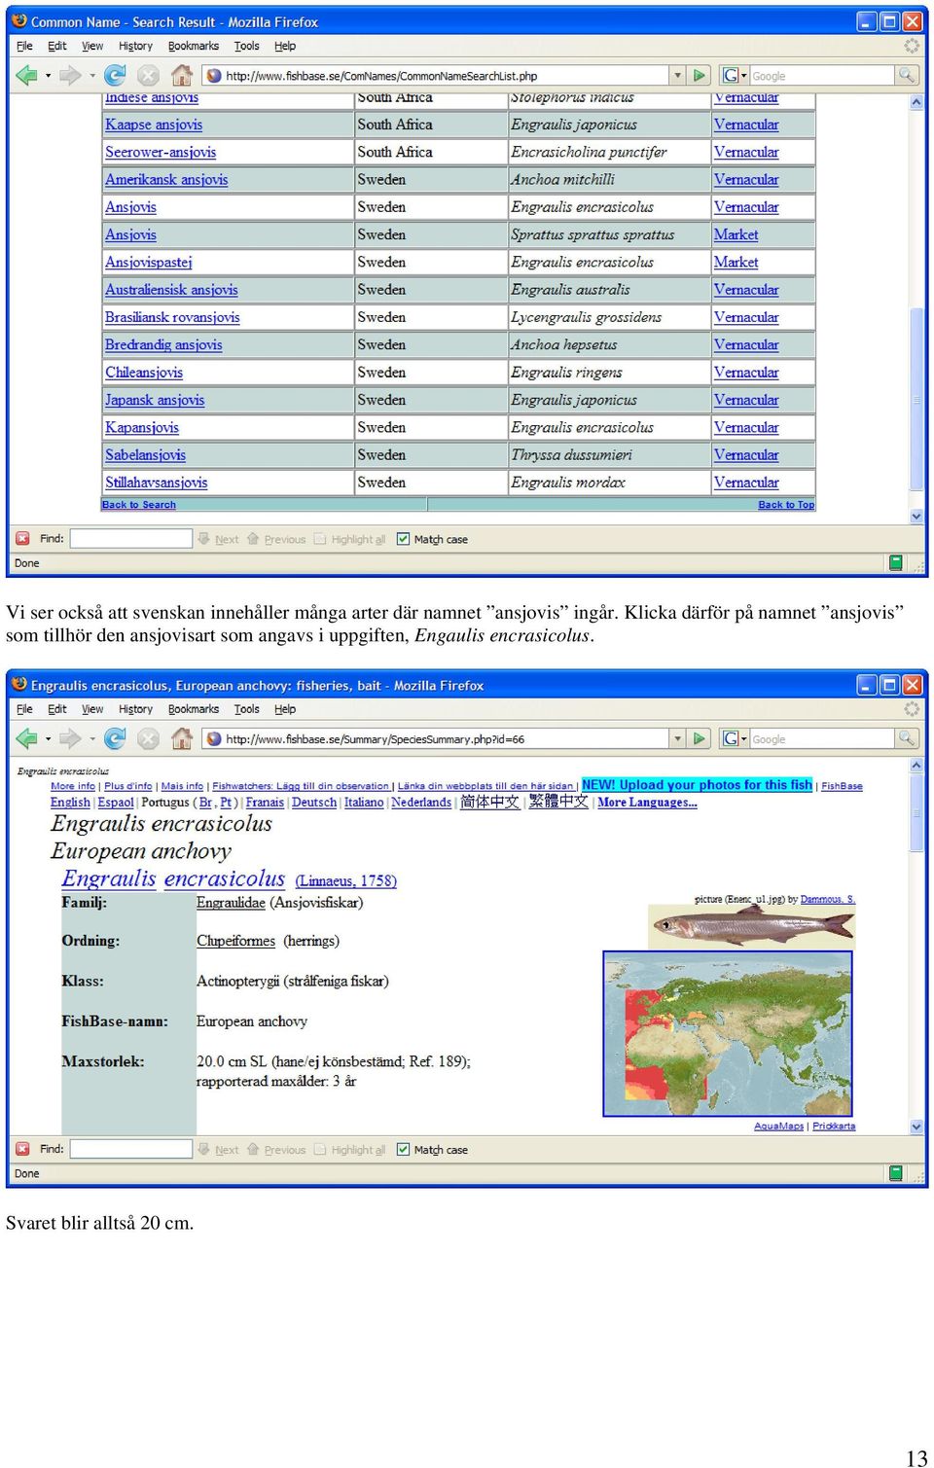Click Find Previous in Engraulis encrasicolus window
Image resolution: width=934 pixels, height=1468 pixels.
pyautogui.click(x=276, y=1149)
